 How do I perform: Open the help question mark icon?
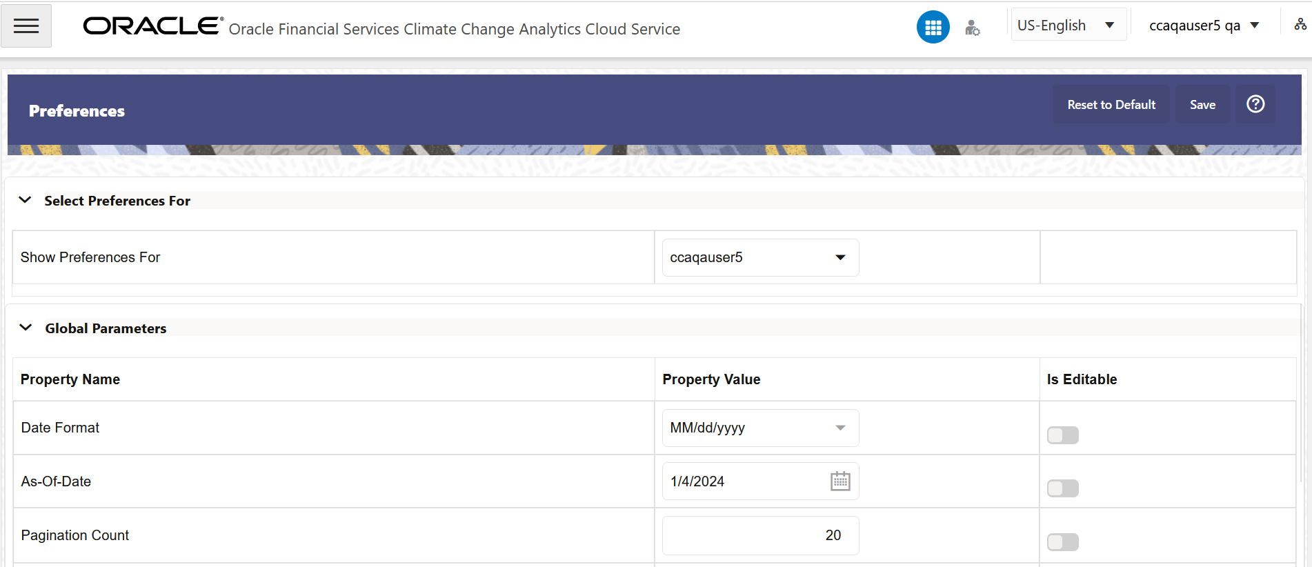tap(1255, 104)
